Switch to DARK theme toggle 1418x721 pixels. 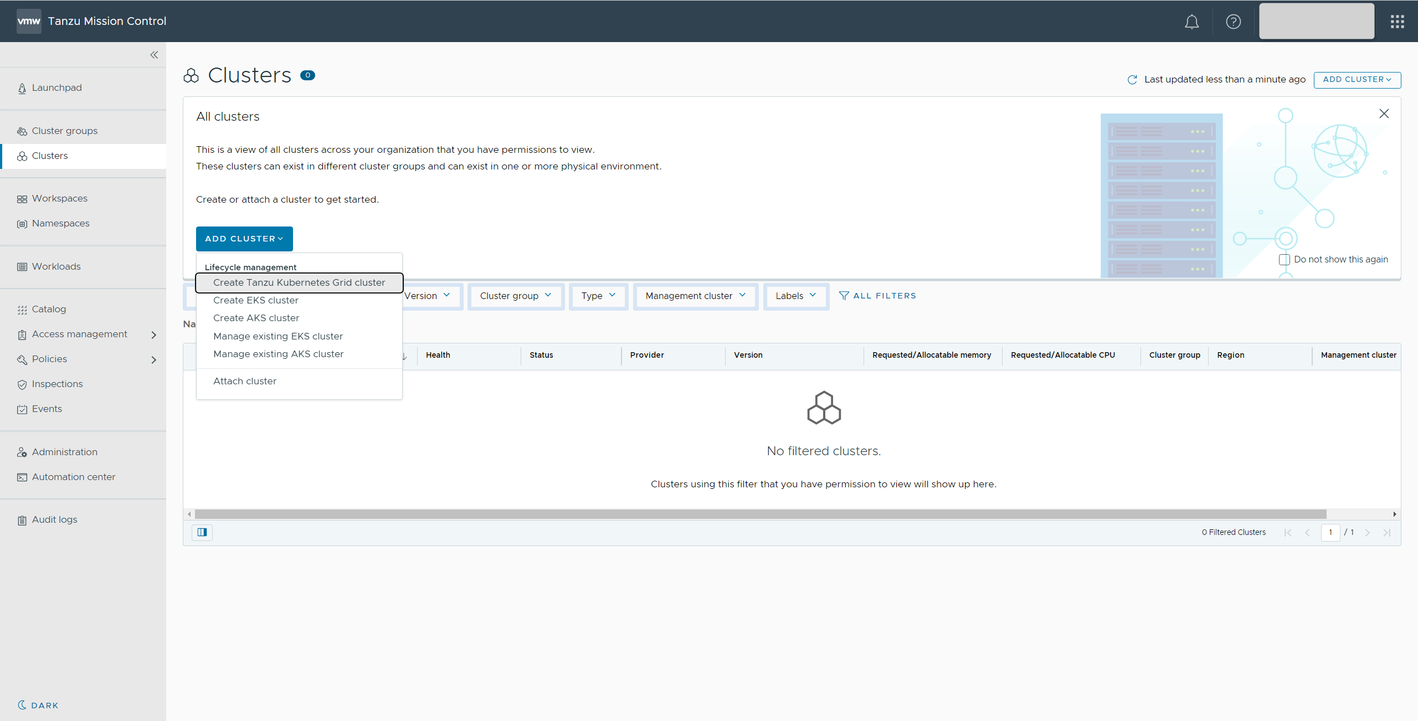tap(38, 705)
